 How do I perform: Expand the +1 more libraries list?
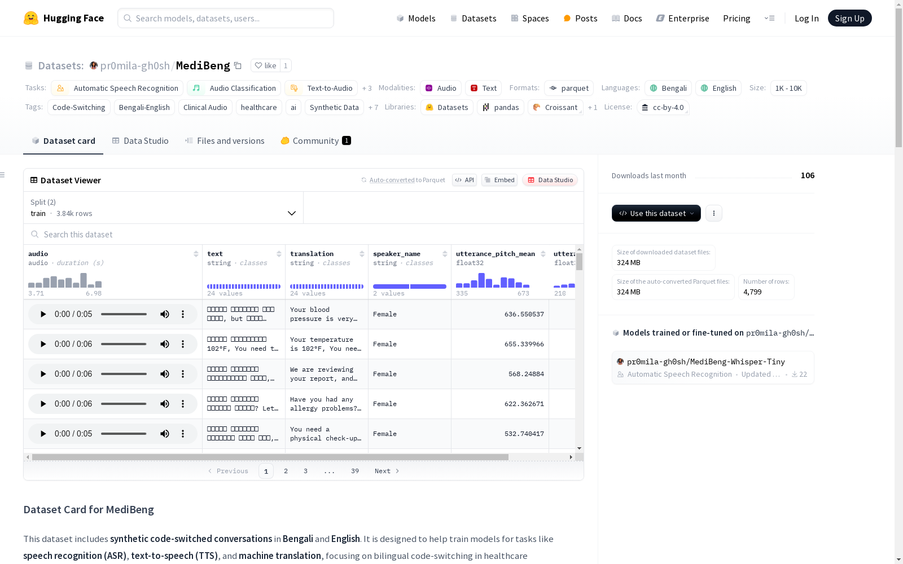(x=593, y=107)
